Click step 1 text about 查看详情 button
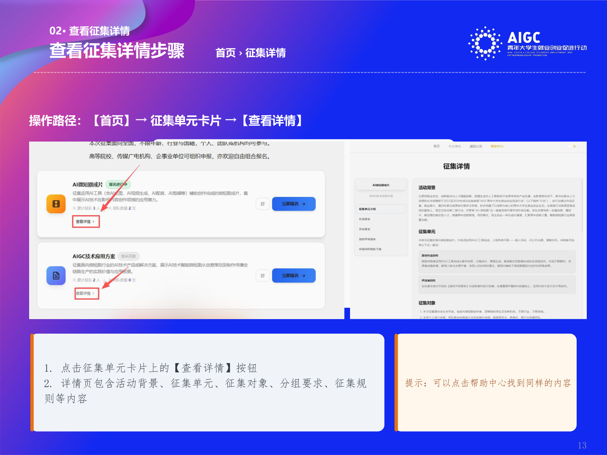This screenshot has height=455, width=607. pyautogui.click(x=151, y=368)
